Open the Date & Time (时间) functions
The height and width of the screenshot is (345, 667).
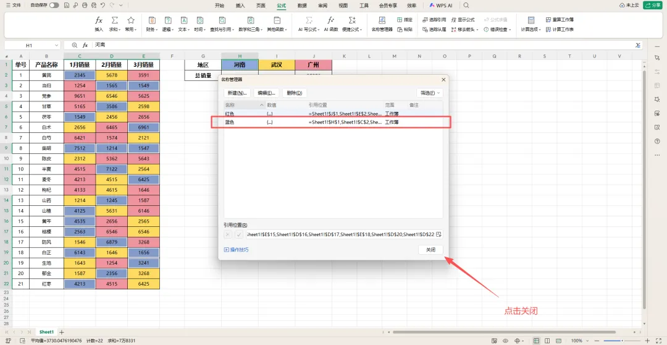click(199, 24)
